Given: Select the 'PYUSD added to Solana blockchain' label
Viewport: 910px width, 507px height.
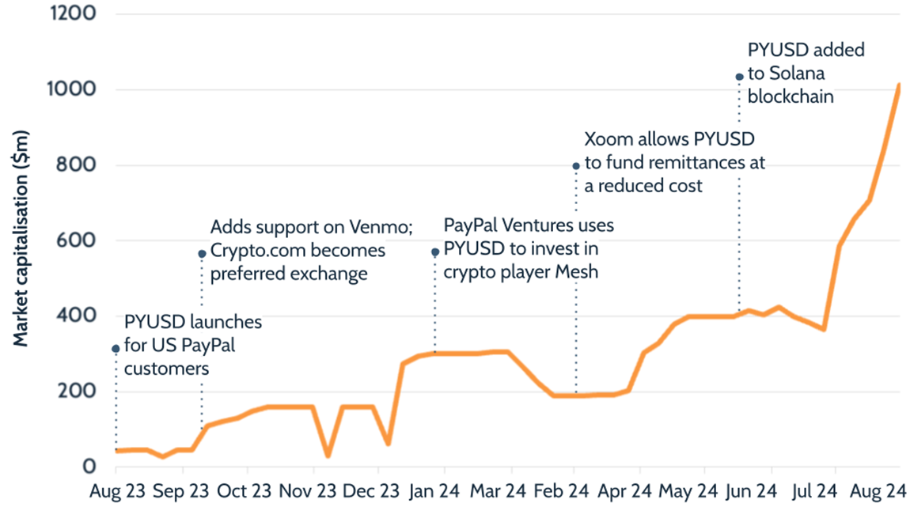Looking at the screenshot, I should tap(806, 73).
